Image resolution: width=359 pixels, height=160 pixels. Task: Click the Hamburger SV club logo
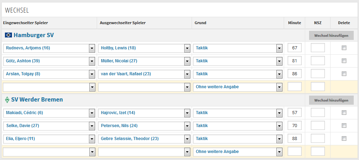(8, 35)
